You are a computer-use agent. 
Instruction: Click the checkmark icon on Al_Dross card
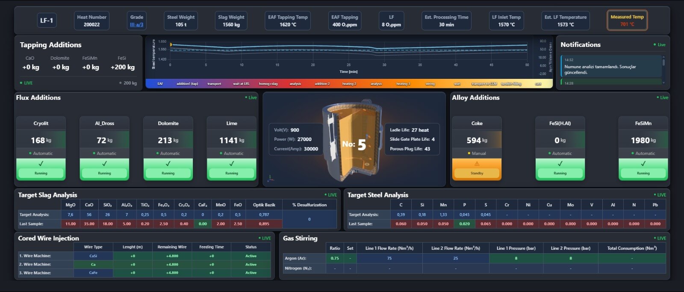104,164
